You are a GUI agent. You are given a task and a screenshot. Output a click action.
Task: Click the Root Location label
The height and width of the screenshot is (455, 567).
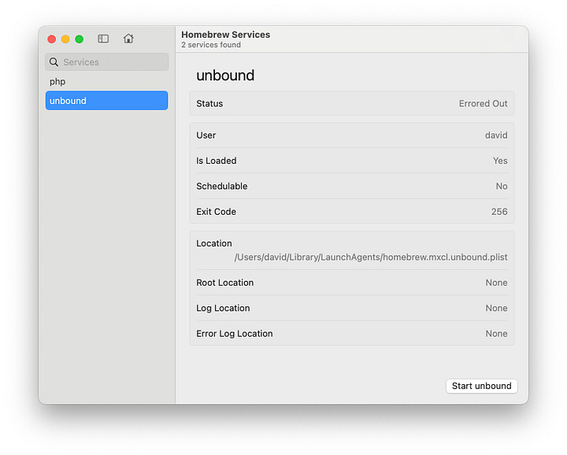(x=225, y=283)
